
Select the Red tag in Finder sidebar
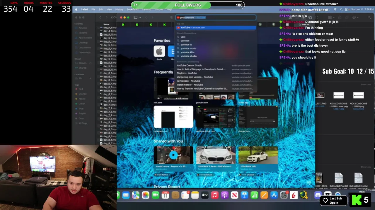tap(81, 89)
